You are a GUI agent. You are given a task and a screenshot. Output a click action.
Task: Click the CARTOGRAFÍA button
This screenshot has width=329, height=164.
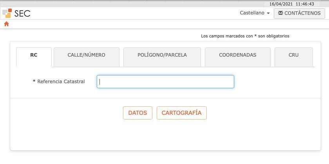coord(181,113)
